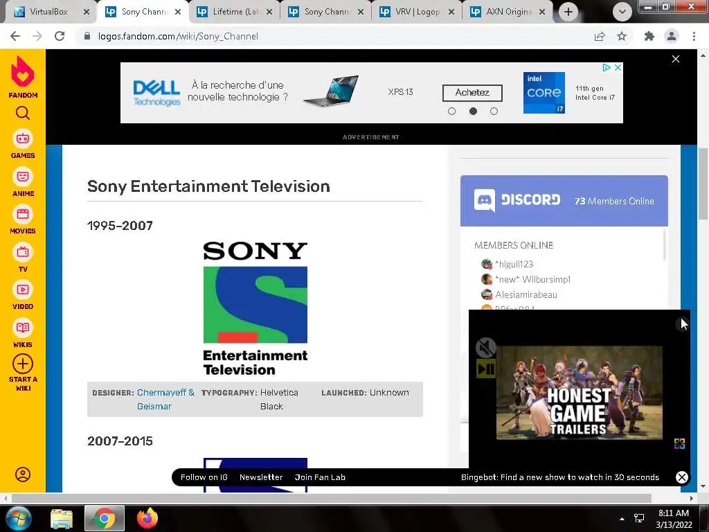This screenshot has height=532, width=709.
Task: Reload the page with the refresh icon
Action: 60,36
